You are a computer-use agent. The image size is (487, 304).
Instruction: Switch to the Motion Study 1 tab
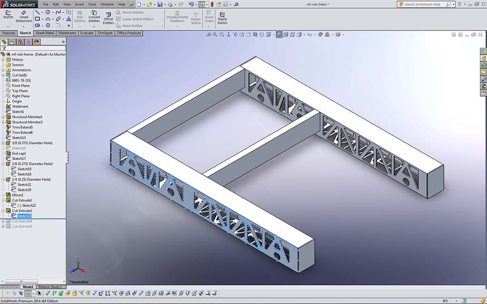pyautogui.click(x=49, y=287)
